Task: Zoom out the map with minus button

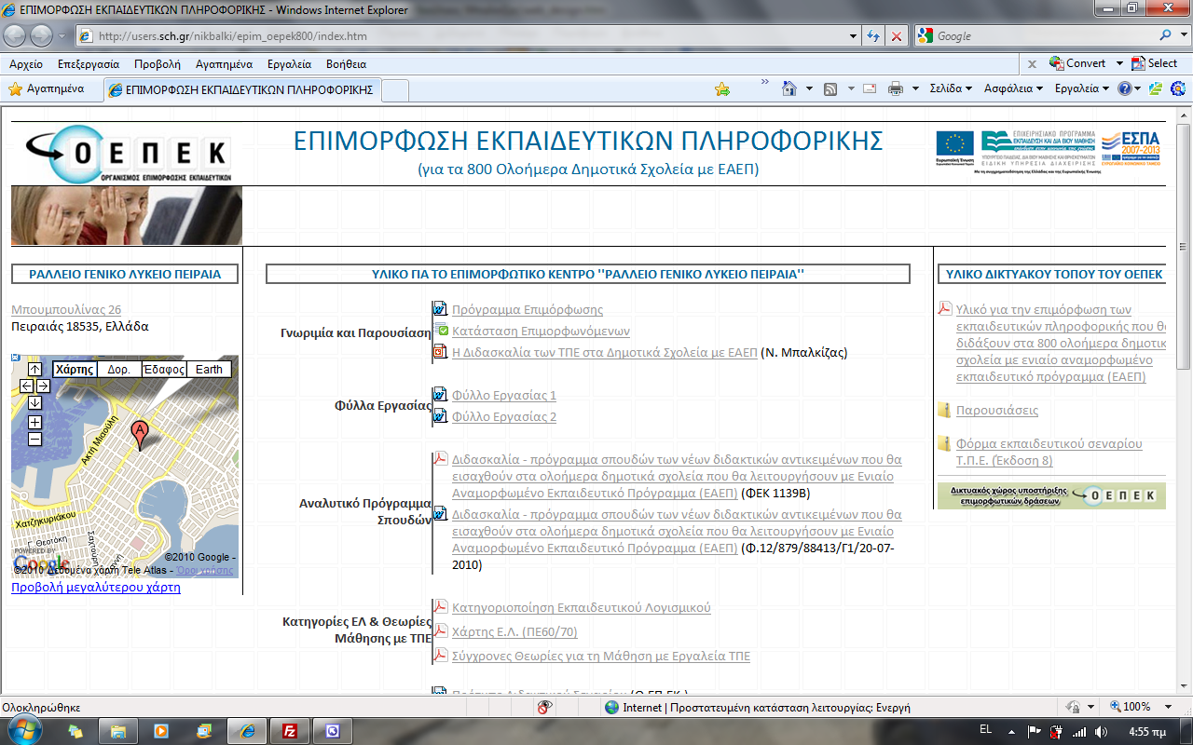Action: pos(34,439)
